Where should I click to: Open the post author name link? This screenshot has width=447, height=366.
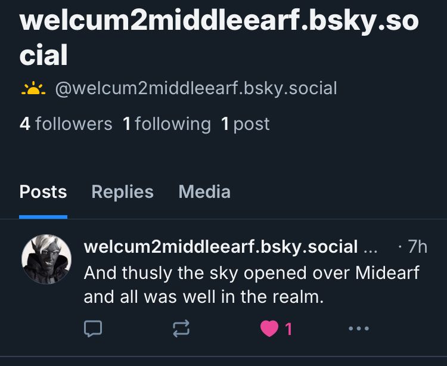point(221,247)
